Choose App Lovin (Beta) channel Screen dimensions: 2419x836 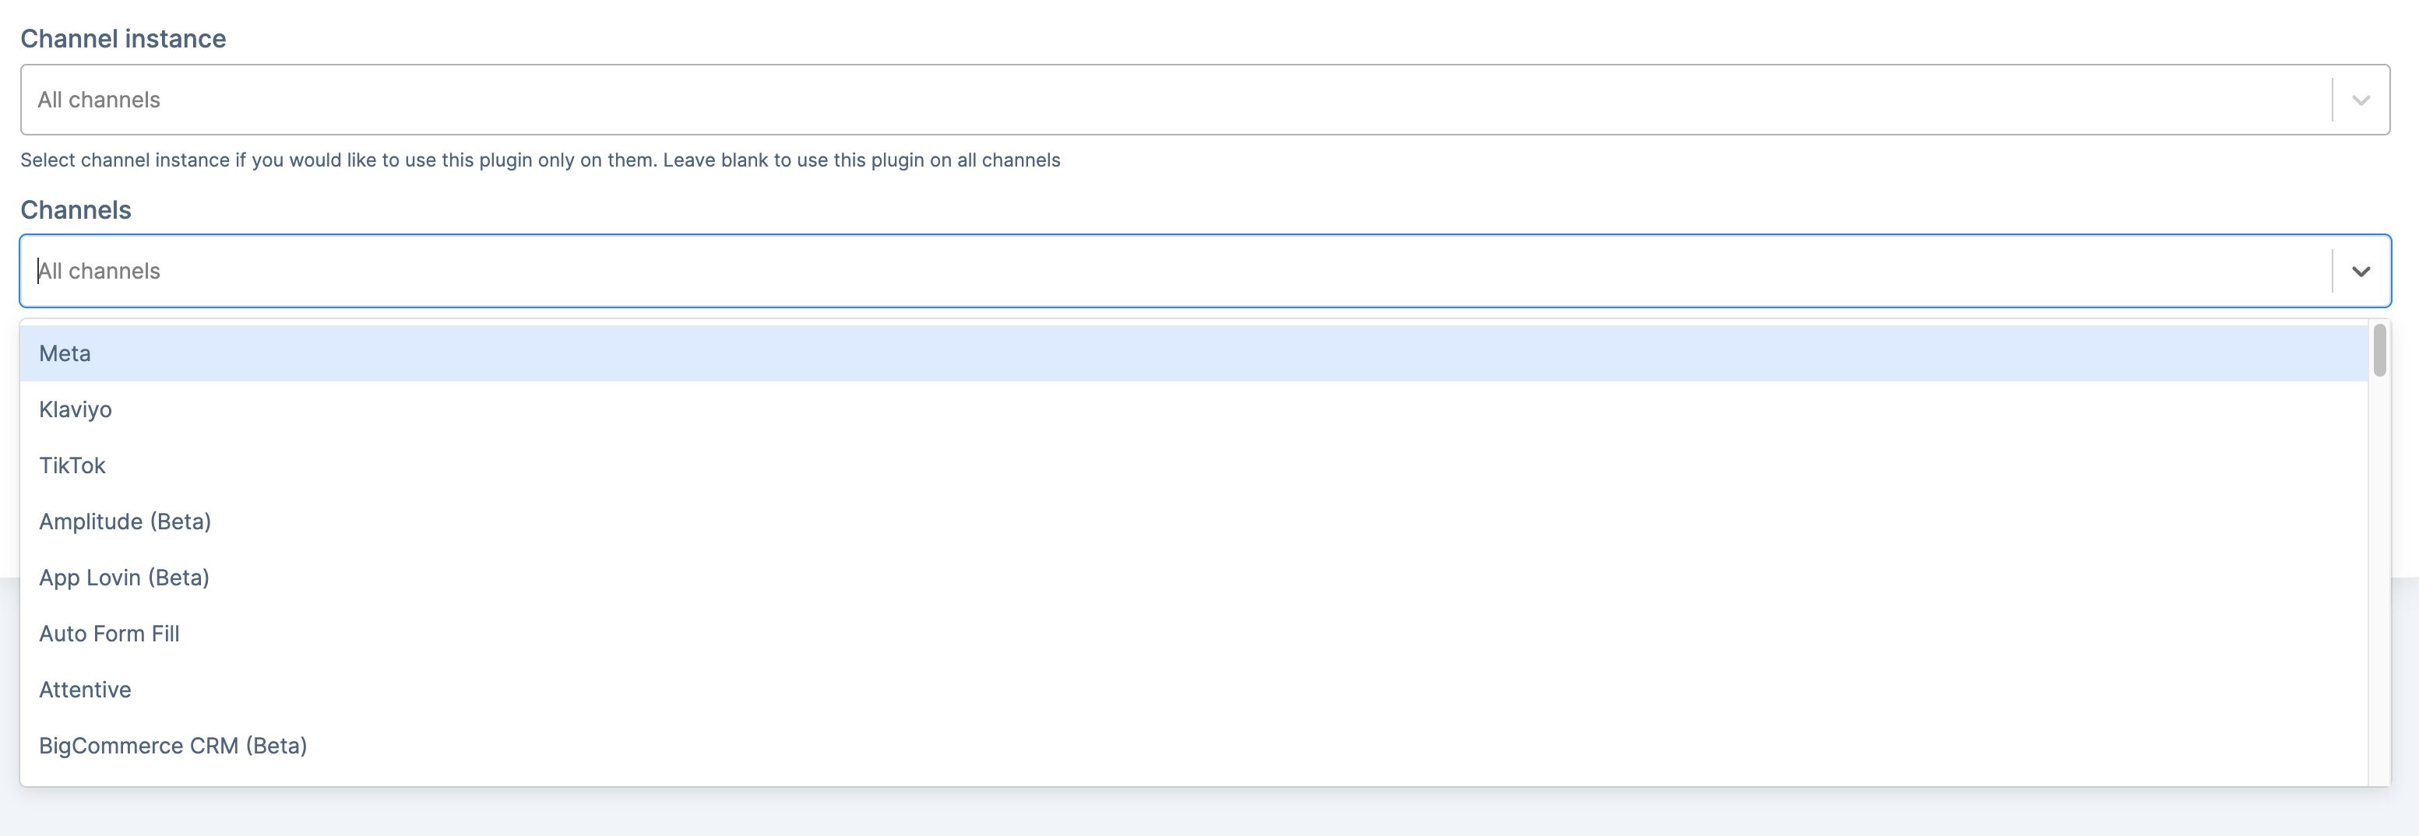(x=1194, y=577)
